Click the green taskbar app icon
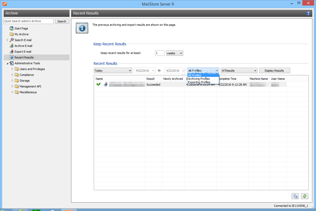 pyautogui.click(x=36, y=210)
